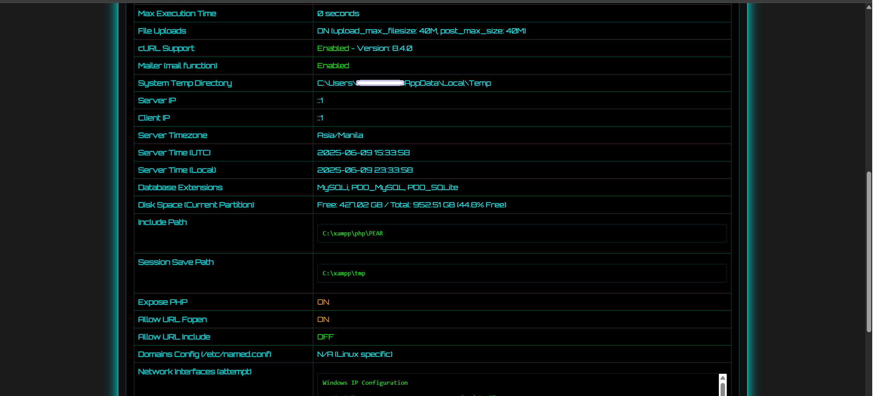Click the Mailer Enabled status text

point(333,66)
